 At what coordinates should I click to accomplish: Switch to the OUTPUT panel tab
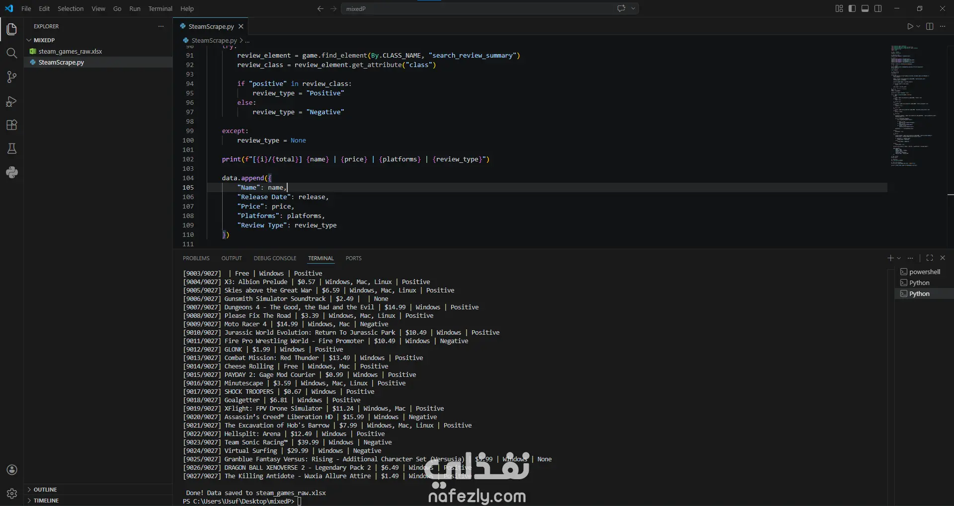coord(232,258)
